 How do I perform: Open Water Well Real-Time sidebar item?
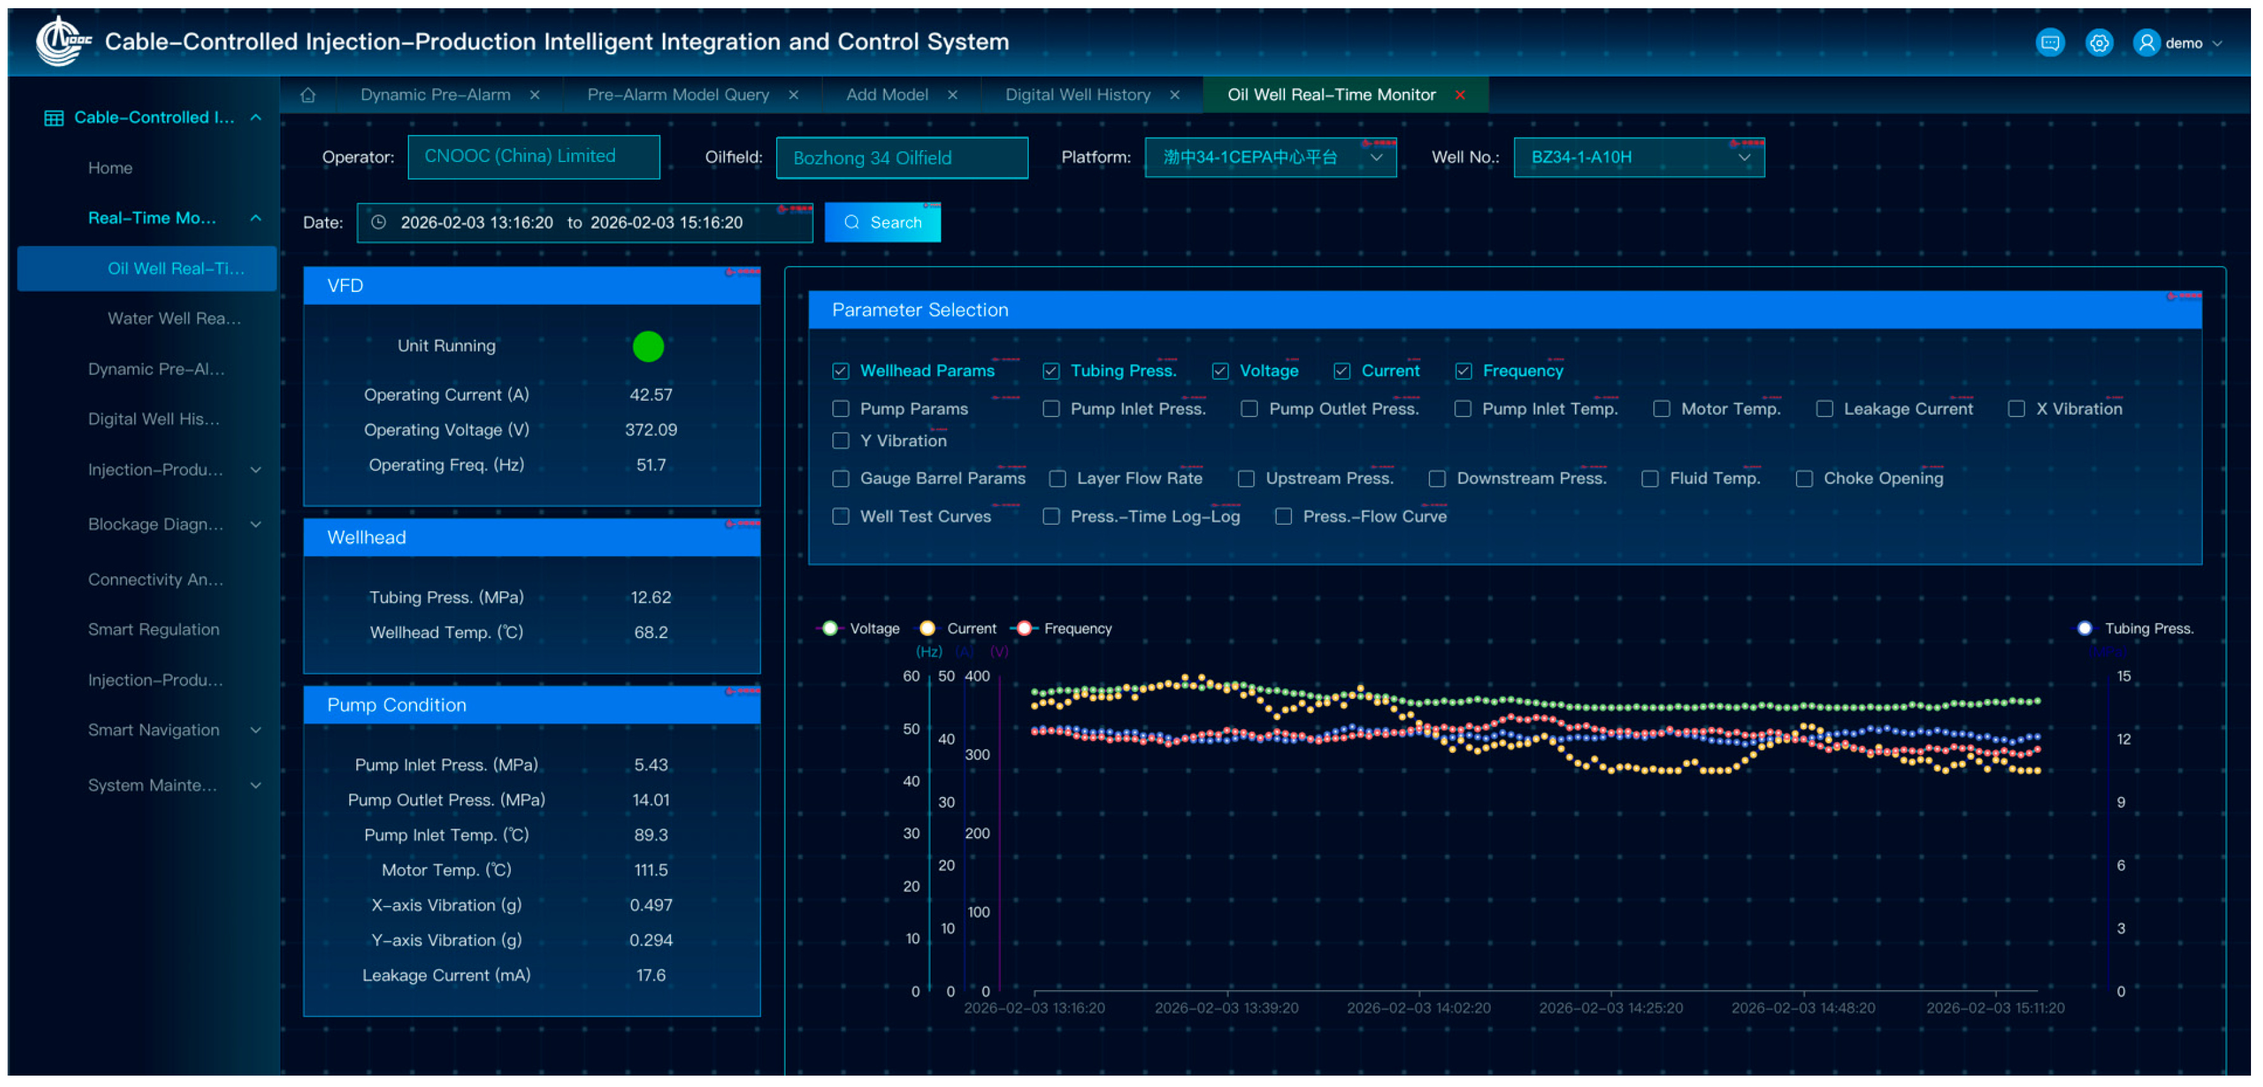pyautogui.click(x=174, y=318)
